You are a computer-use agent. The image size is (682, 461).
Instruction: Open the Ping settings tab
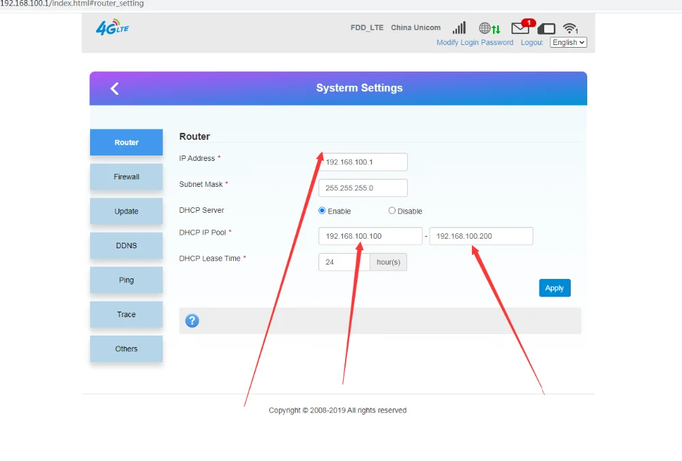pyautogui.click(x=127, y=280)
